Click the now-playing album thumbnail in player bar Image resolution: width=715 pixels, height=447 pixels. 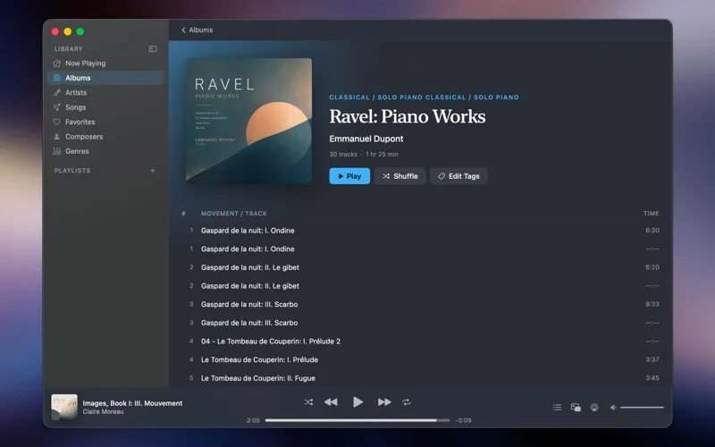(x=64, y=407)
